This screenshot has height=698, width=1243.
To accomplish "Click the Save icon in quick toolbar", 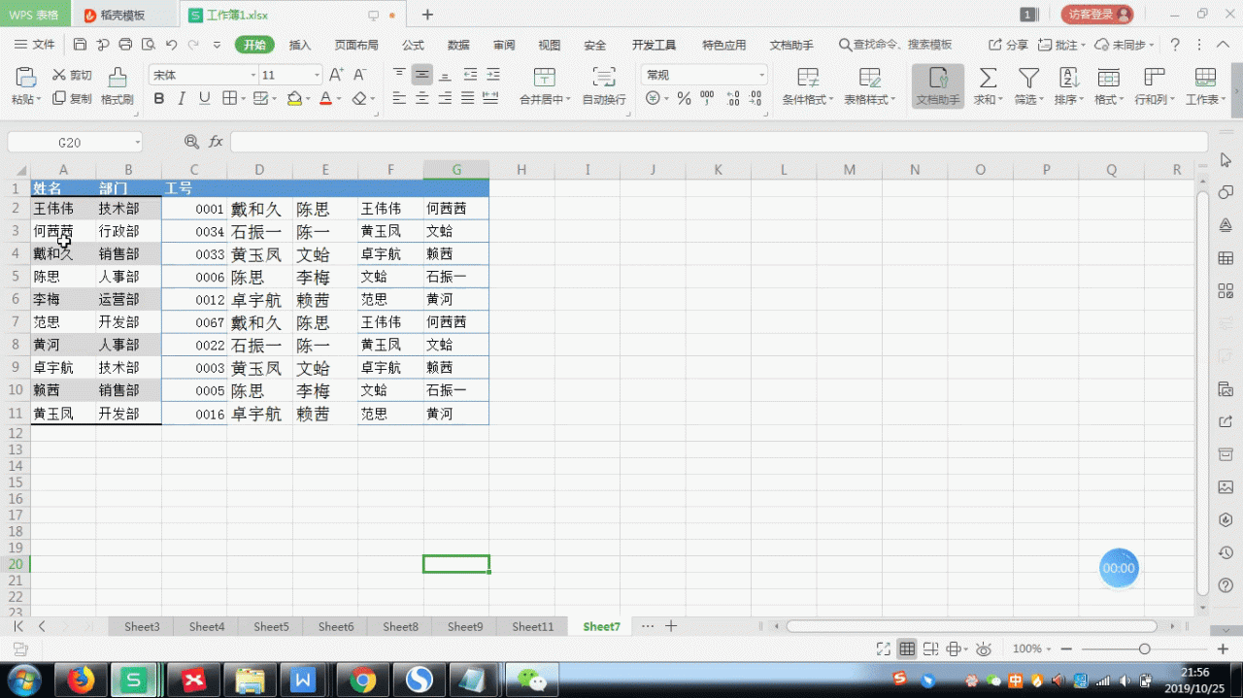I will coord(80,45).
